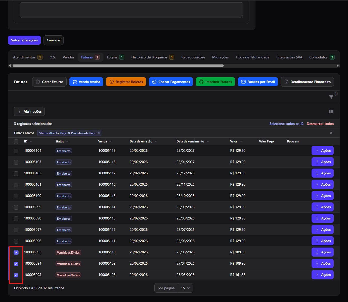Open Ações menu for invoice 100005093
This screenshot has width=348, height=302.
[x=323, y=275]
